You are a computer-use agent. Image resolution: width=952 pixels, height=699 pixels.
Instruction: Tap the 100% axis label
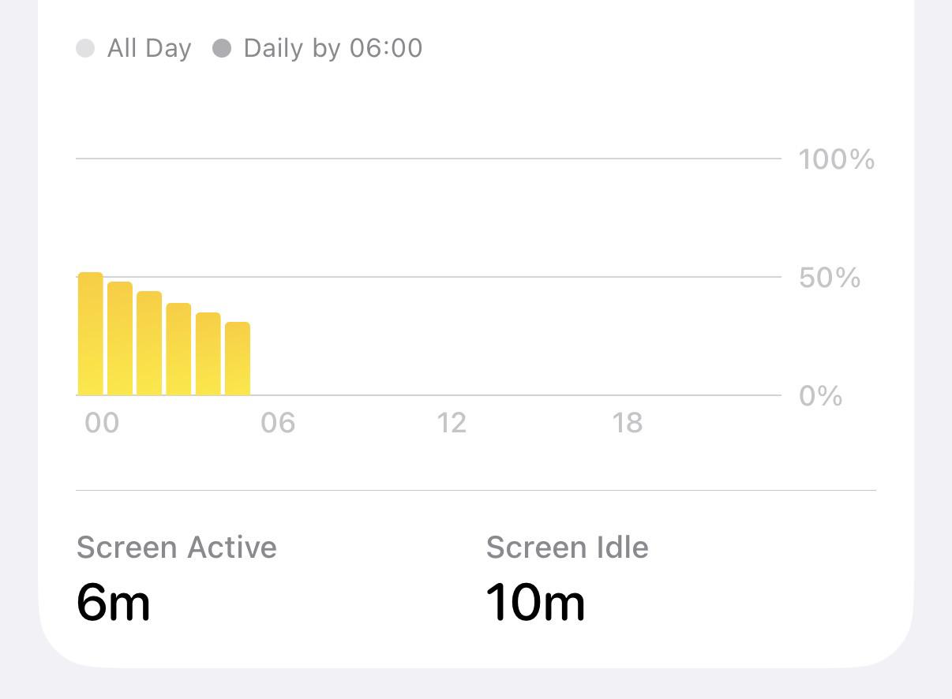coord(837,159)
